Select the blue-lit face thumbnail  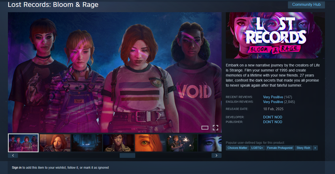[x=210, y=143]
